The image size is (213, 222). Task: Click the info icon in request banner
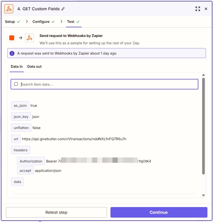point(12,53)
